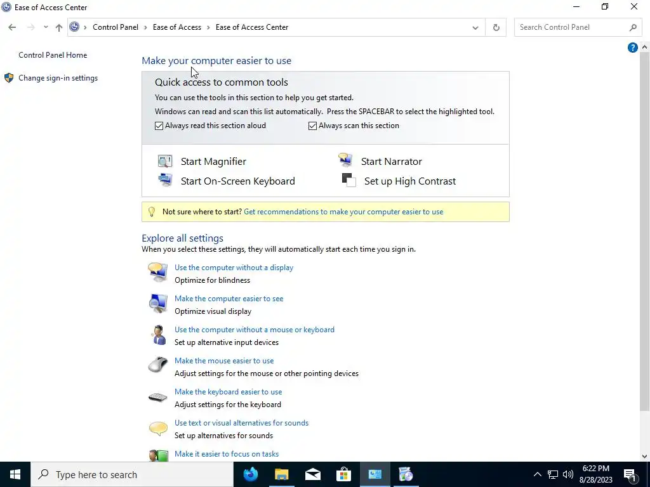650x487 pixels.
Task: Click the keyboard icon for keyboard settings
Action: pos(158,397)
